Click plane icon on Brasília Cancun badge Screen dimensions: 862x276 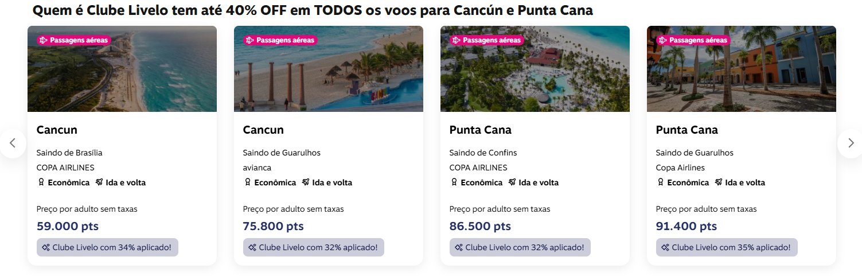coord(44,40)
